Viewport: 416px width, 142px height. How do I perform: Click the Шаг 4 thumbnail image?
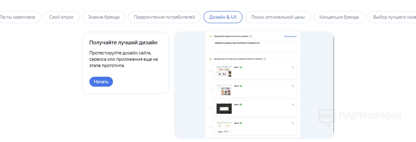pyautogui.click(x=224, y=127)
